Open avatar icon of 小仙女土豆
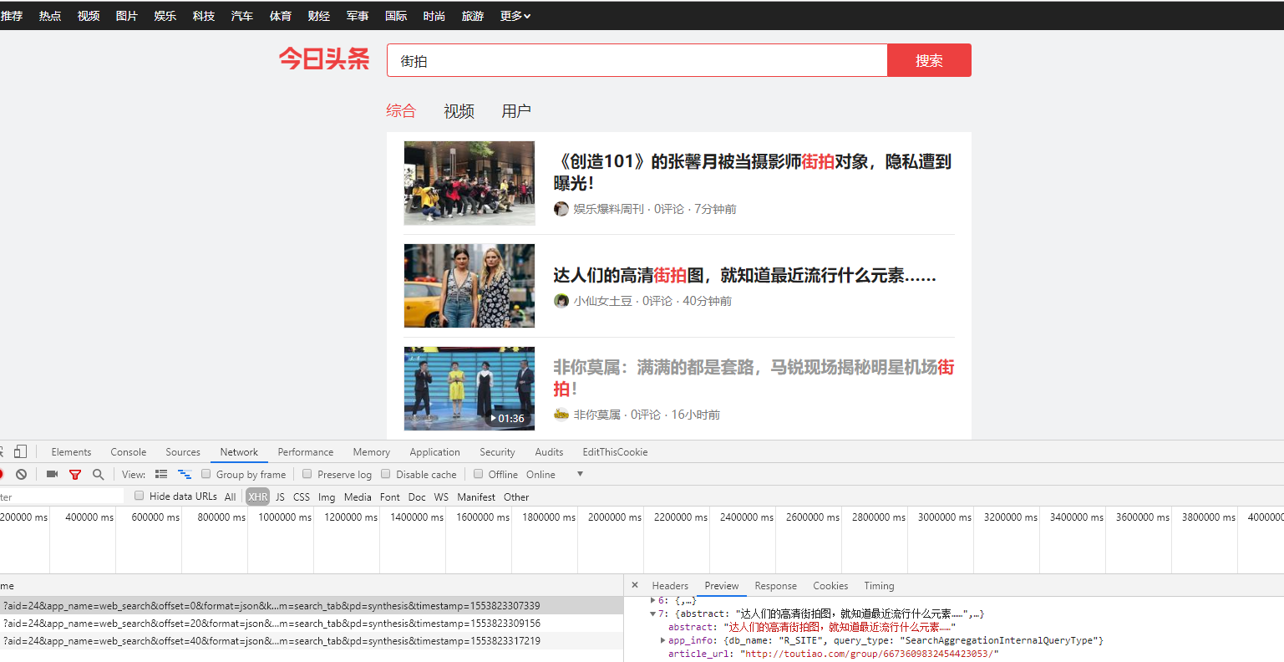Image resolution: width=1284 pixels, height=662 pixels. (561, 301)
